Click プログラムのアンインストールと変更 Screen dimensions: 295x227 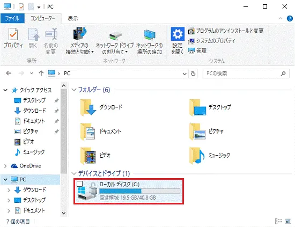[226, 31]
